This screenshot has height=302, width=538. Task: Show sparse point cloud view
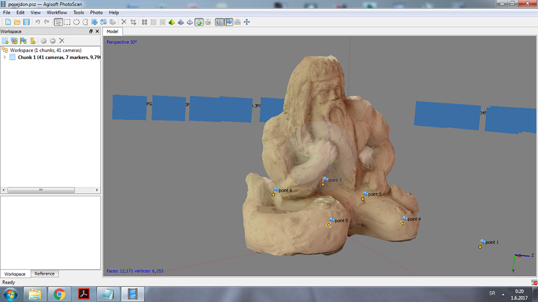click(145, 22)
